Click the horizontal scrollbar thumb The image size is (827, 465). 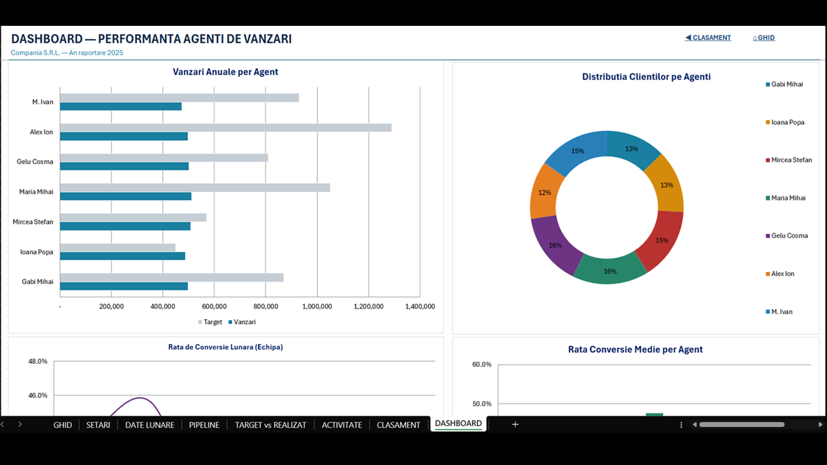(742, 424)
